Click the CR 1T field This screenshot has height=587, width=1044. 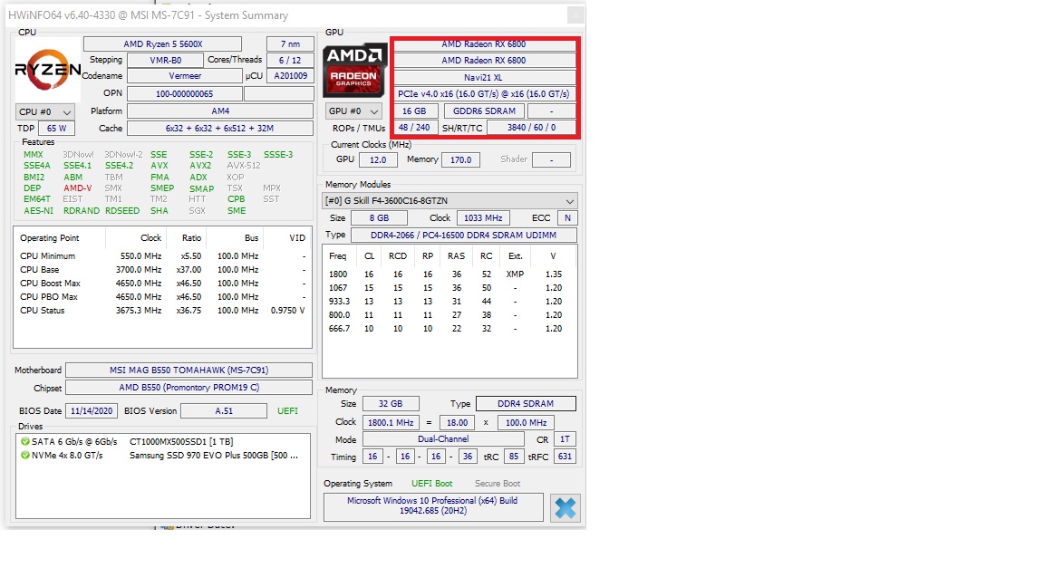565,439
